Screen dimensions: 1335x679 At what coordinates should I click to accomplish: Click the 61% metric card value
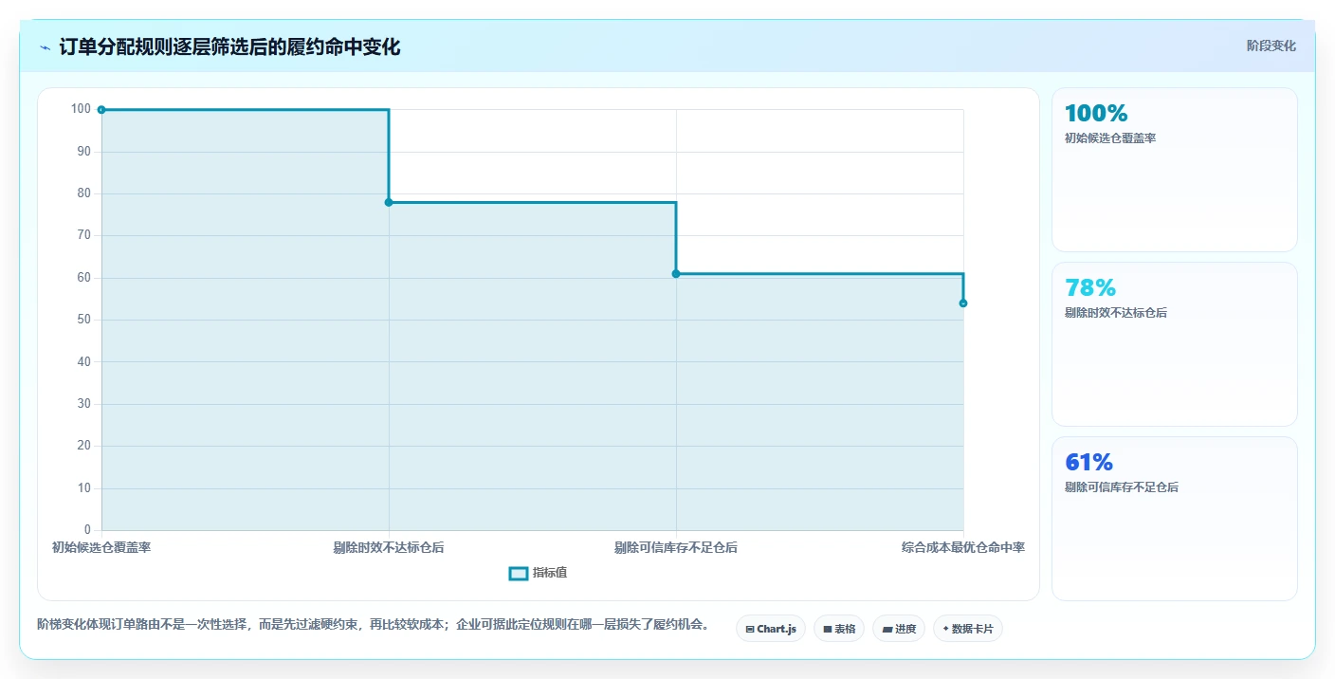[x=1088, y=463]
